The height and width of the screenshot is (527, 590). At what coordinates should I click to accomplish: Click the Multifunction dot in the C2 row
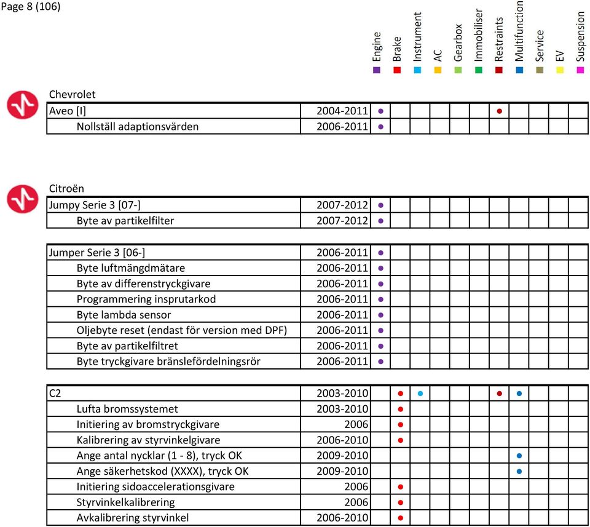click(x=519, y=394)
